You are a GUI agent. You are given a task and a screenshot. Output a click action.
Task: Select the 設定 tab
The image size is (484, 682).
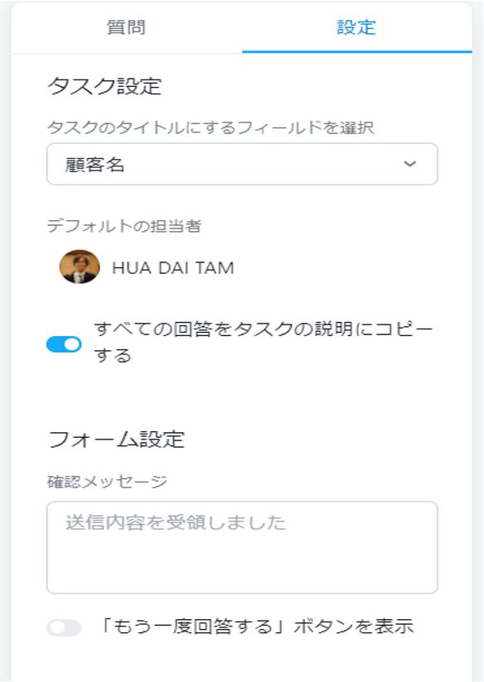point(356,27)
